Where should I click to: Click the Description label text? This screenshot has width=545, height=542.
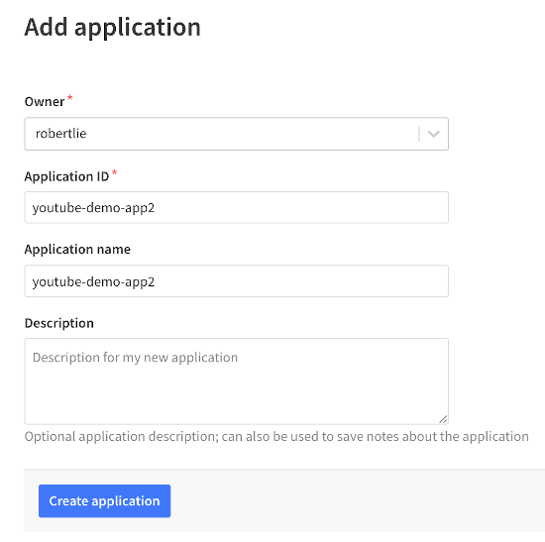59,323
